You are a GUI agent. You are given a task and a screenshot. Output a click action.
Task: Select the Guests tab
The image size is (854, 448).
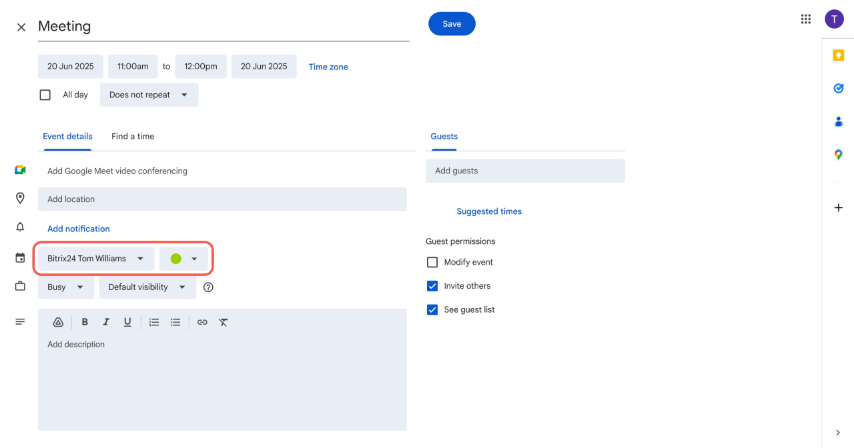click(444, 136)
